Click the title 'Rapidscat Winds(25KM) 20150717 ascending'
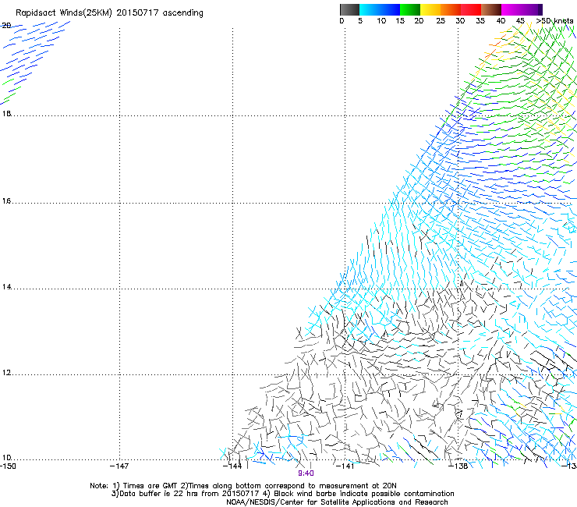This screenshot has height=507, width=577. [109, 13]
